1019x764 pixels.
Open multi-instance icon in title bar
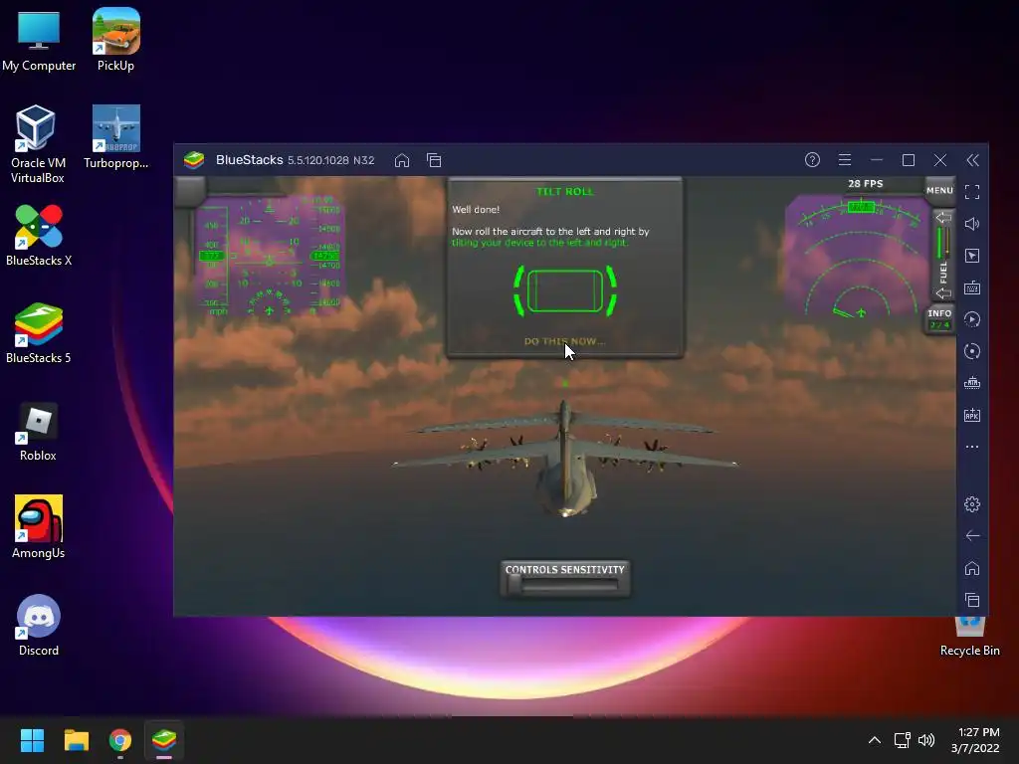[434, 160]
